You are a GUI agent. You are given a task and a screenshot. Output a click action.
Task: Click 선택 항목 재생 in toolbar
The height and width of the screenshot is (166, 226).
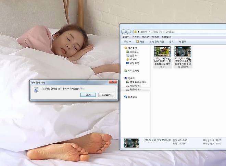pyautogui.click(x=157, y=41)
